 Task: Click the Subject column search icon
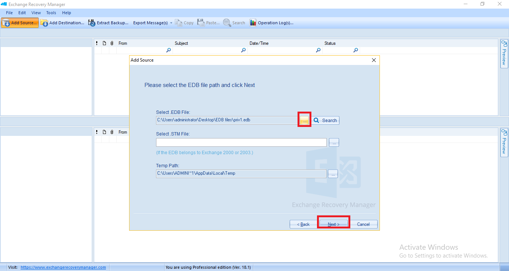243,50
